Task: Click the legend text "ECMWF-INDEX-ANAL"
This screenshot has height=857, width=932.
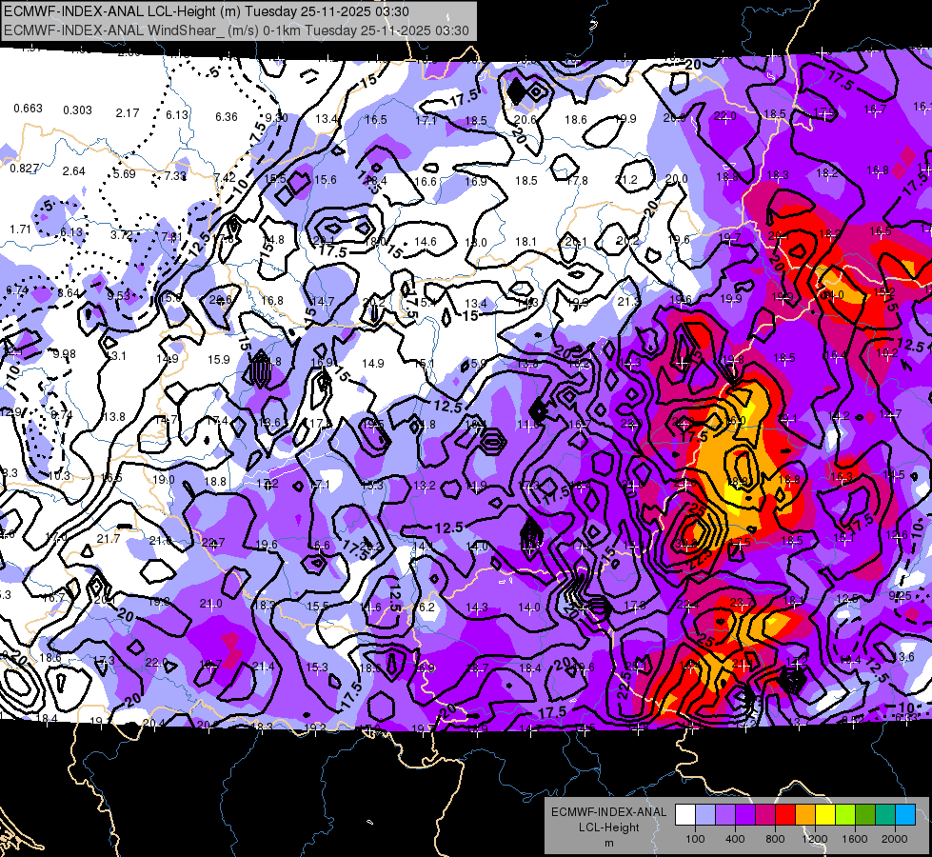Action: click(608, 812)
